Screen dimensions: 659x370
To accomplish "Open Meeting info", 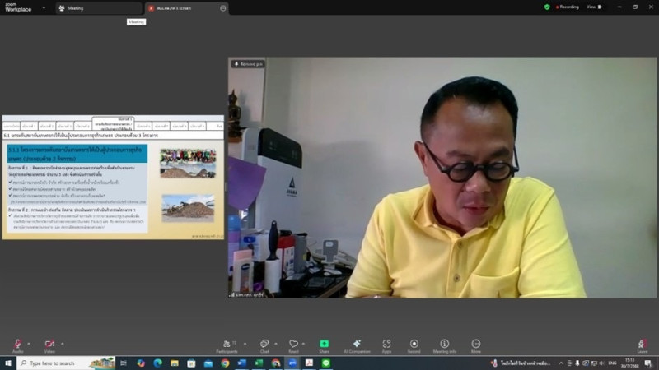I will click(x=445, y=345).
